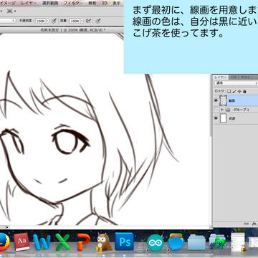Open the plain blue folder in Dock
This screenshot has width=258, height=258.
point(196,242)
